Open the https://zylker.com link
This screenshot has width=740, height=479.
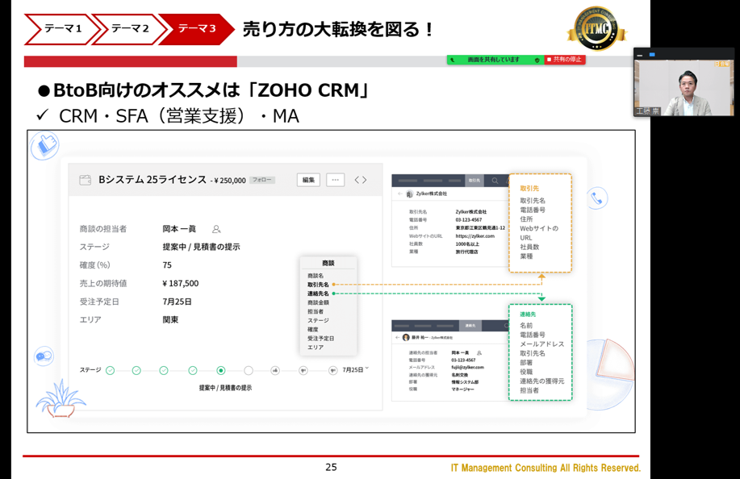475,236
